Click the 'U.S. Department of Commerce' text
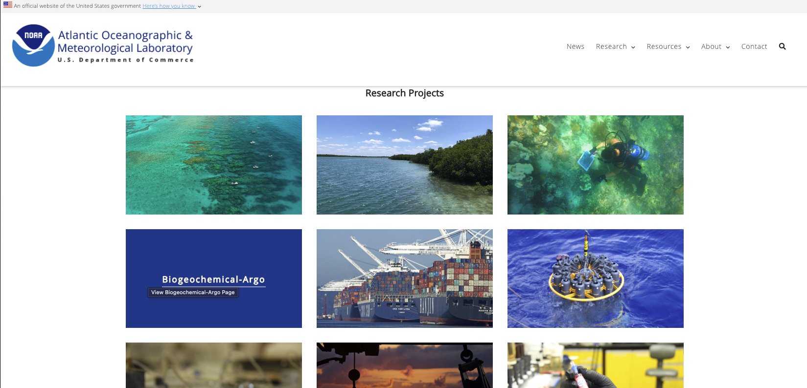The width and height of the screenshot is (807, 388). pyautogui.click(x=126, y=60)
